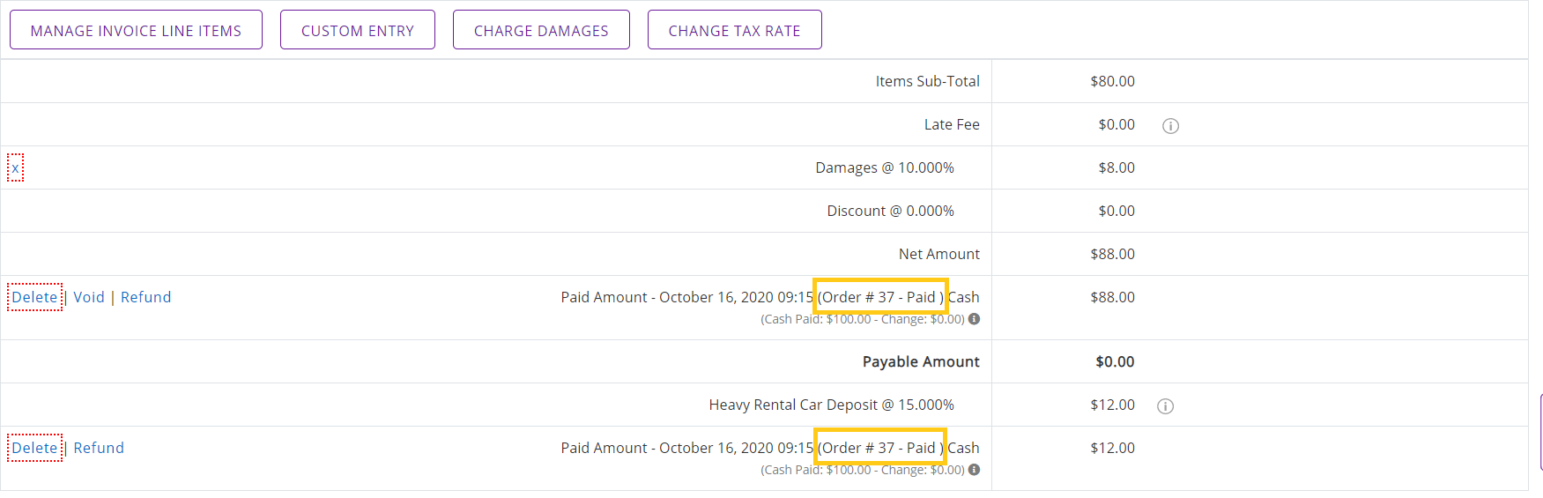Refund the $88.00 cash payment
Viewport: 1543px width, 498px height.
click(146, 297)
